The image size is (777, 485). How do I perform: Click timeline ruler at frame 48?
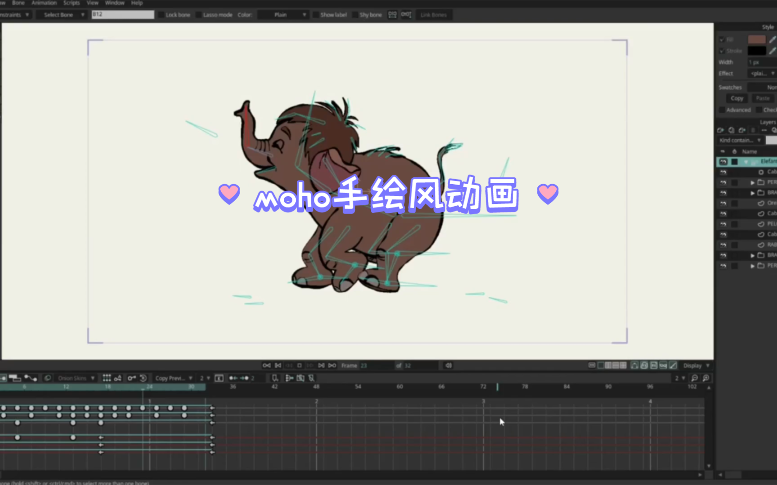pos(316,387)
